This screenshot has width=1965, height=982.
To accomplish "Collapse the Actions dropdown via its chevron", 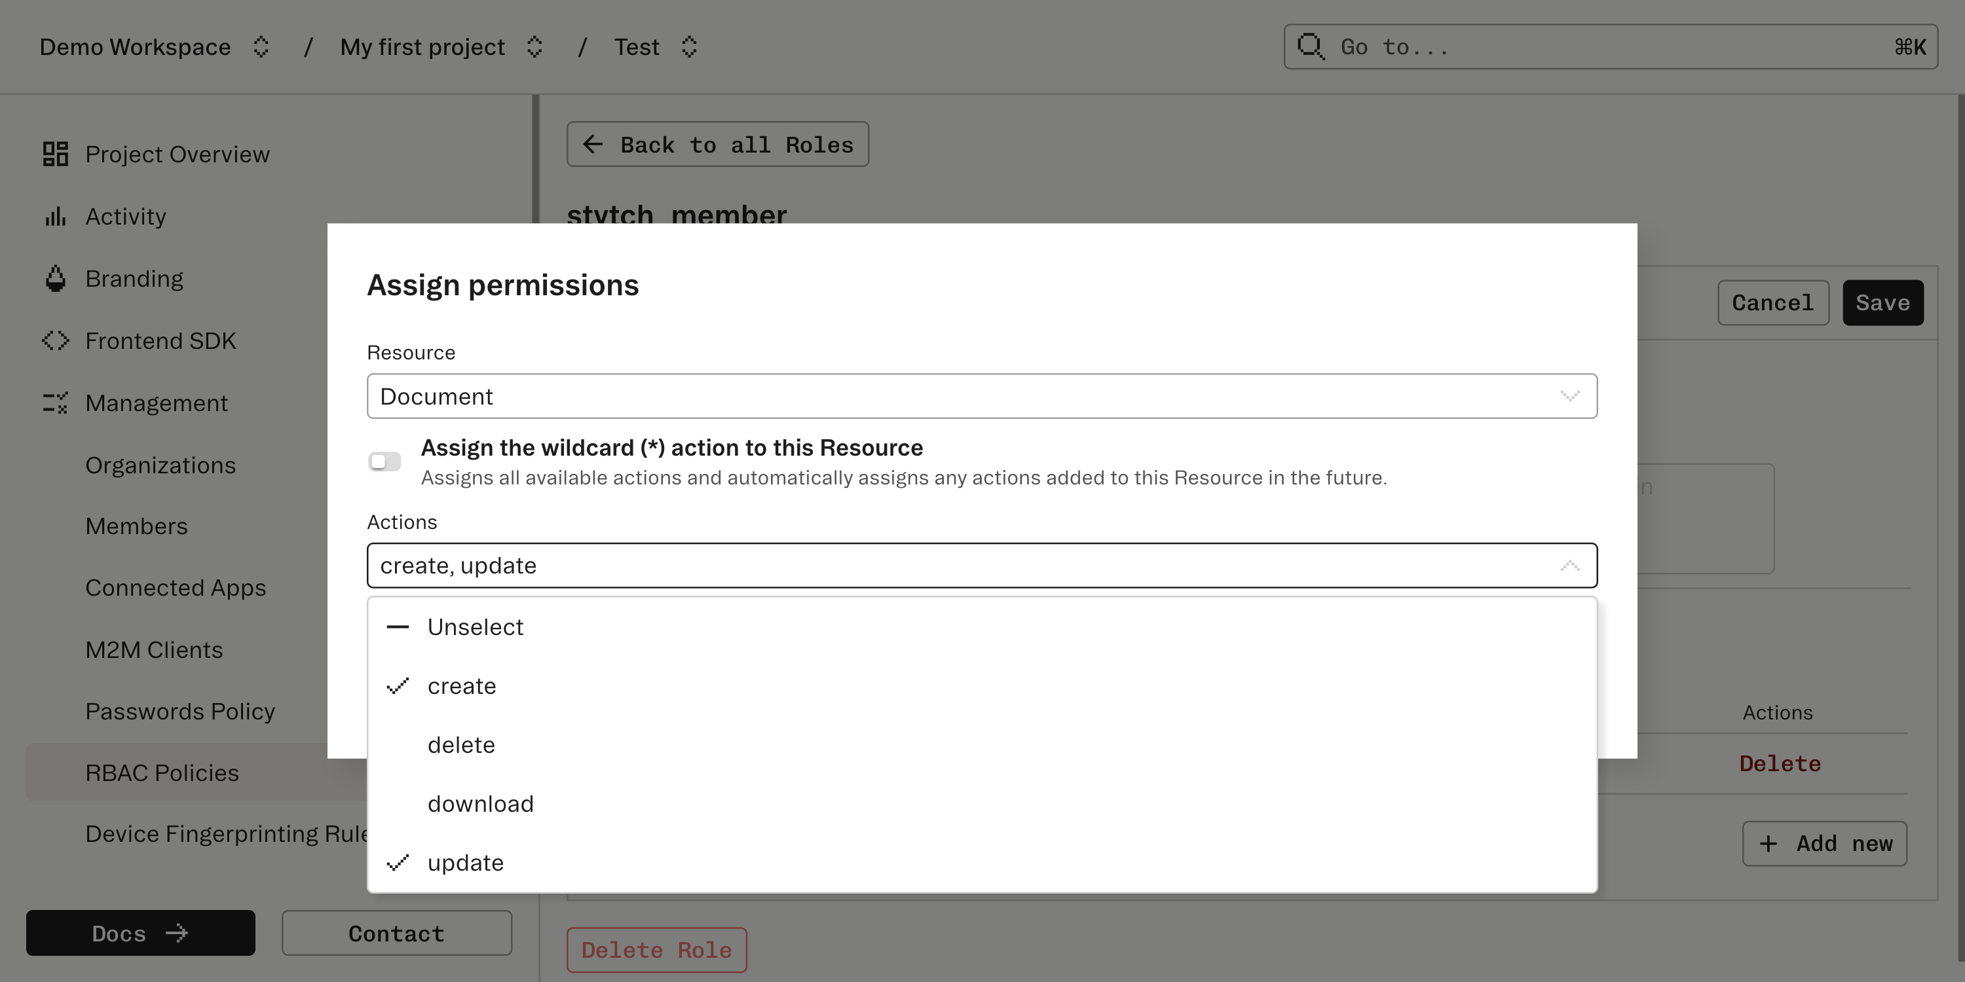I will [1570, 565].
